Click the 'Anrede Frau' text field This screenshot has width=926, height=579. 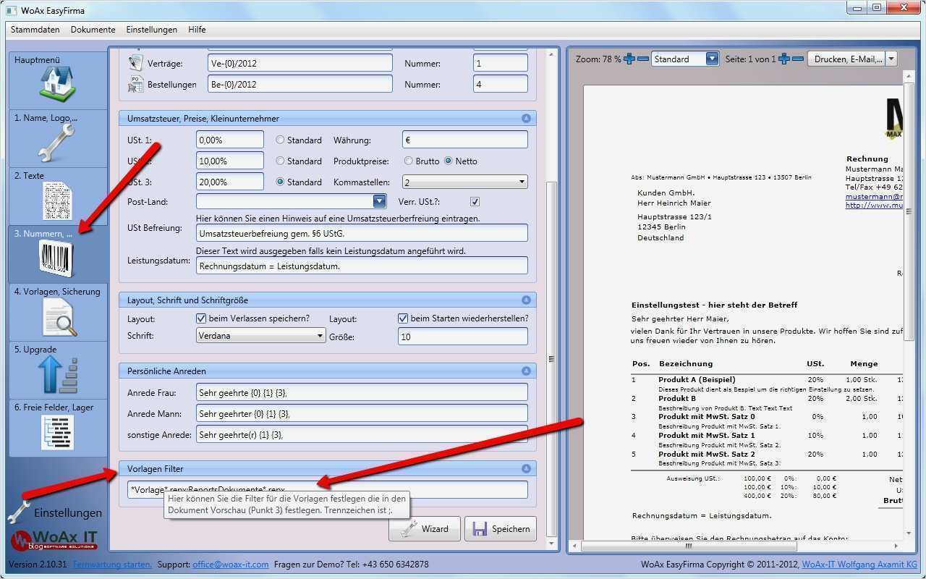click(x=362, y=392)
